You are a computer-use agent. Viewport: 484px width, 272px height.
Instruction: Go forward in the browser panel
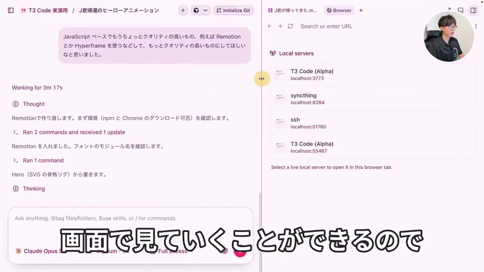coord(280,26)
